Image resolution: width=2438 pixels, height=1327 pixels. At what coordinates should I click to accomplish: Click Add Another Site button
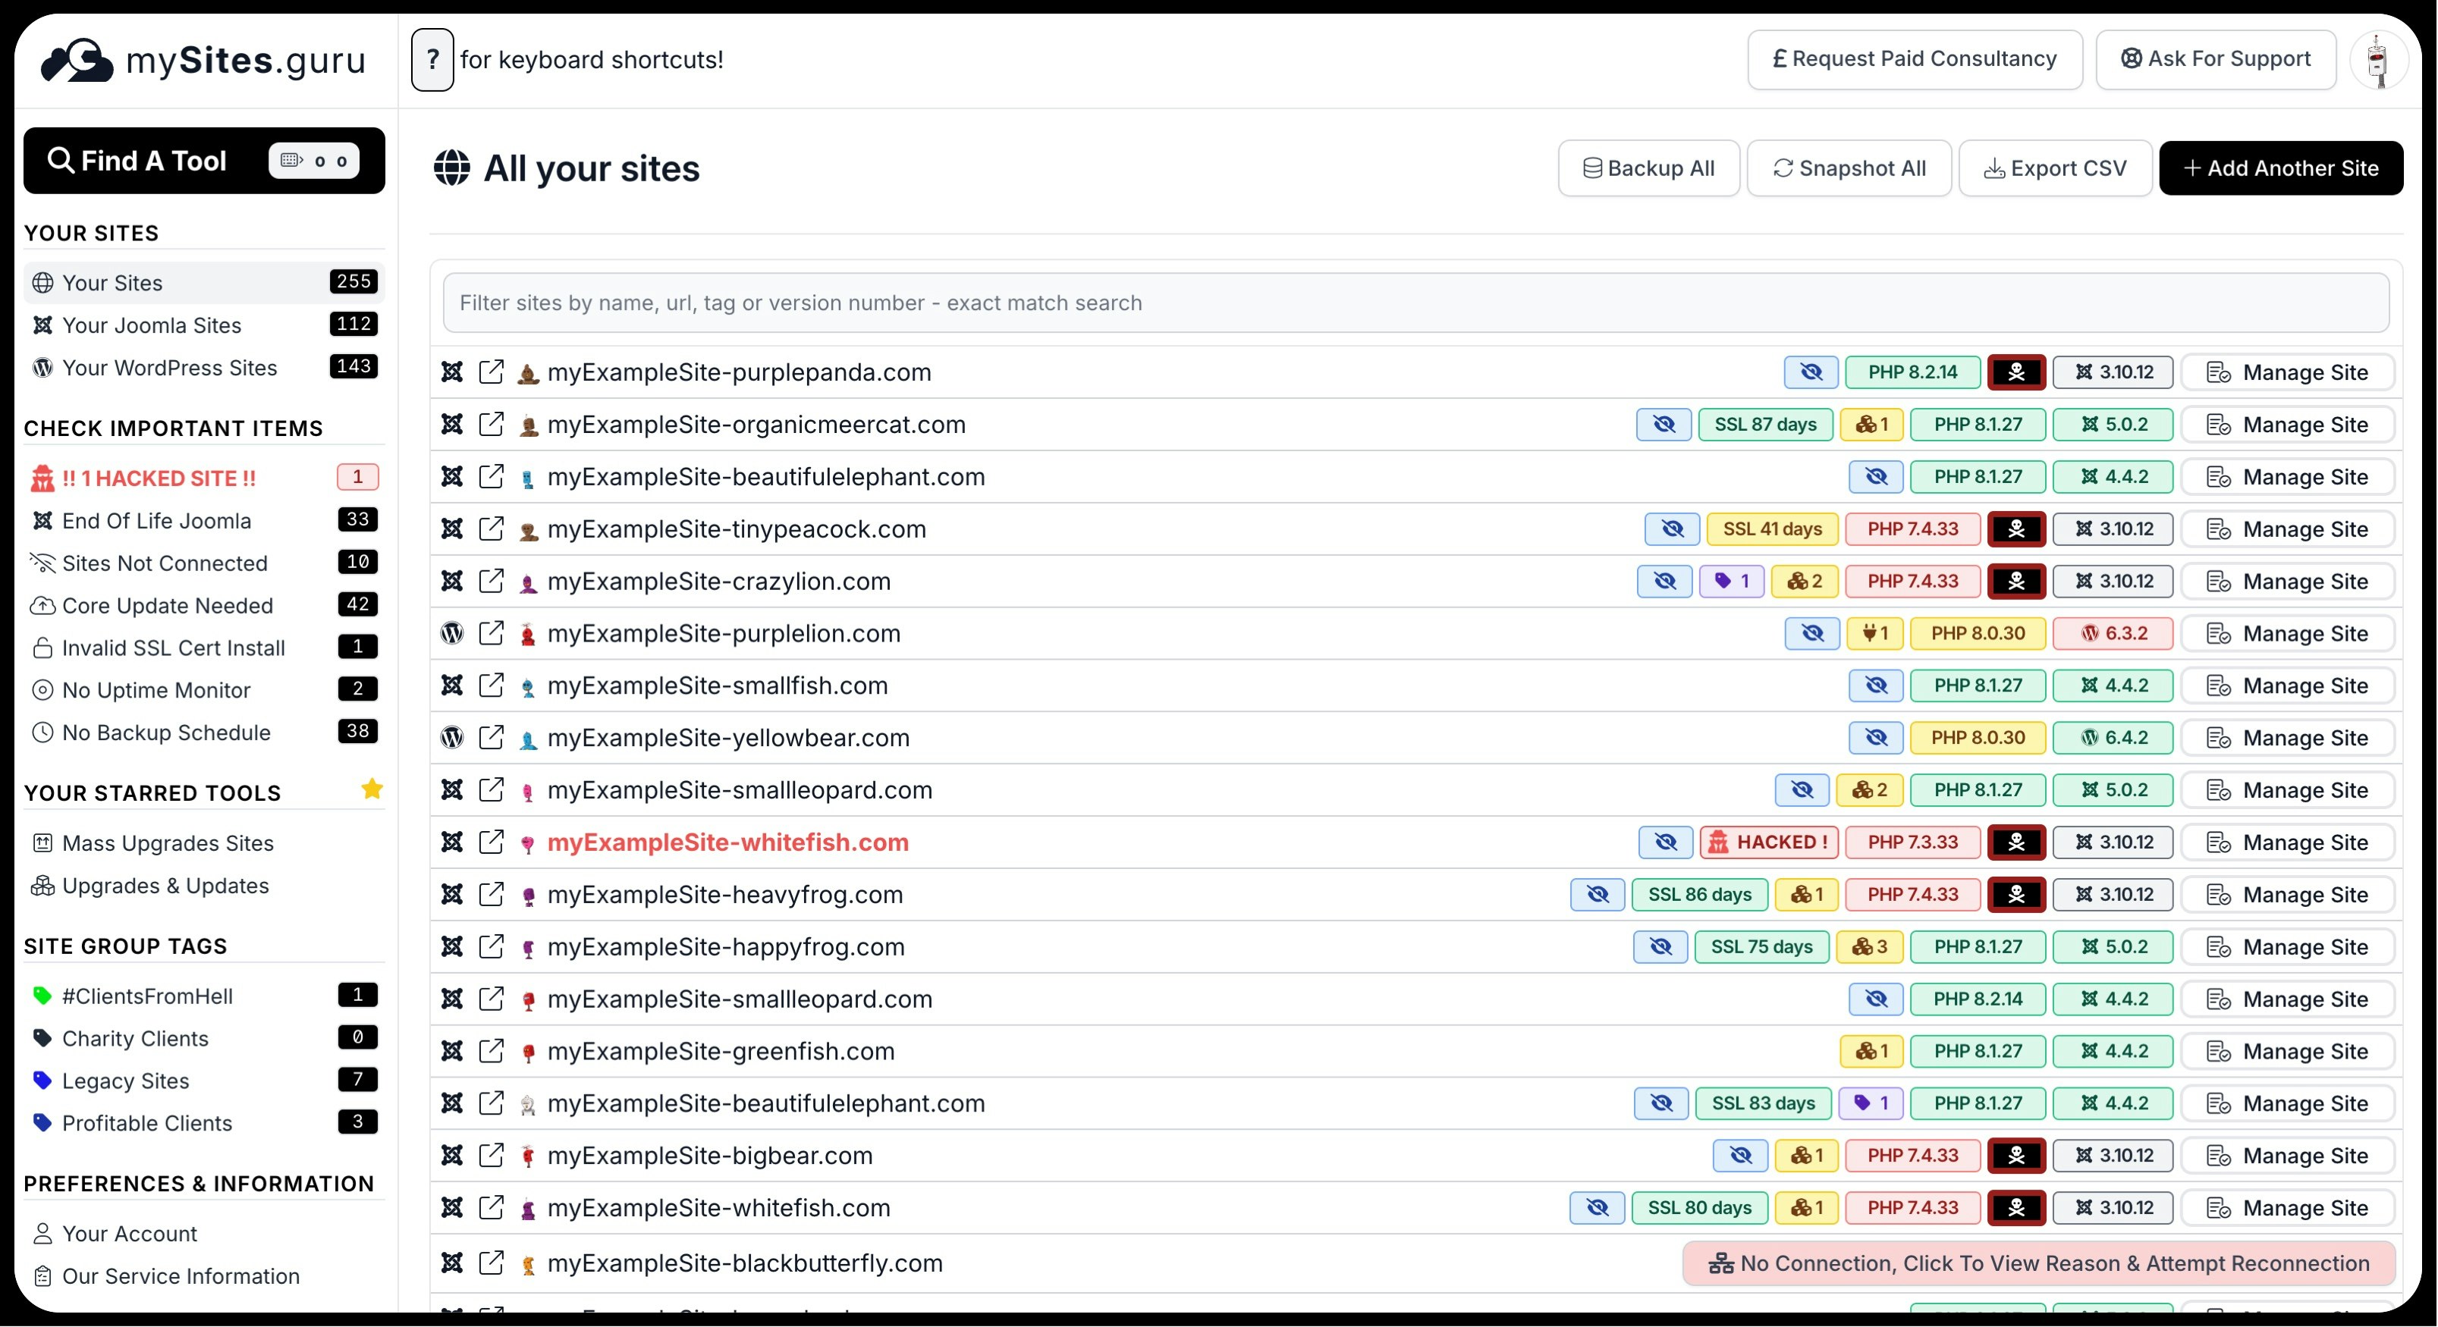[2280, 168]
